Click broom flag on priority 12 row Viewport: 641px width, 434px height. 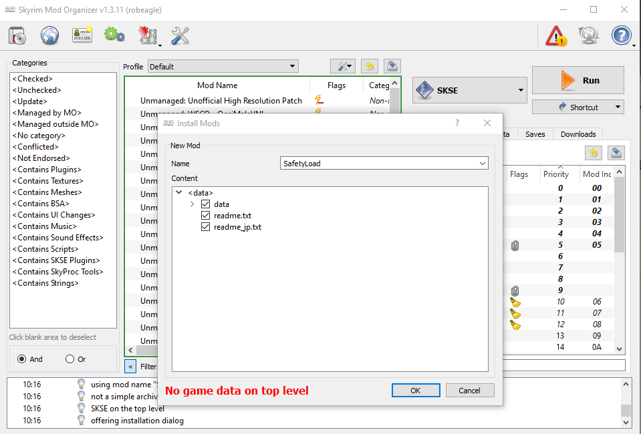tap(515, 325)
